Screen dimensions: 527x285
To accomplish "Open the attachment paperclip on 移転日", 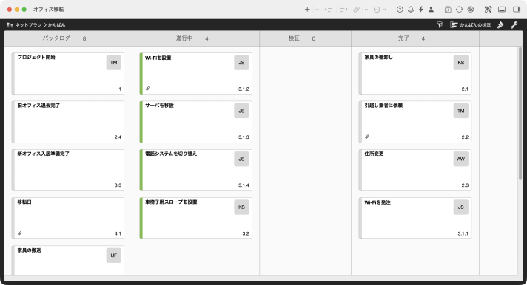I will (19, 233).
